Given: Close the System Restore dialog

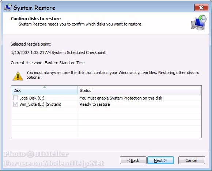Looking at the screenshot, I should [201, 8].
